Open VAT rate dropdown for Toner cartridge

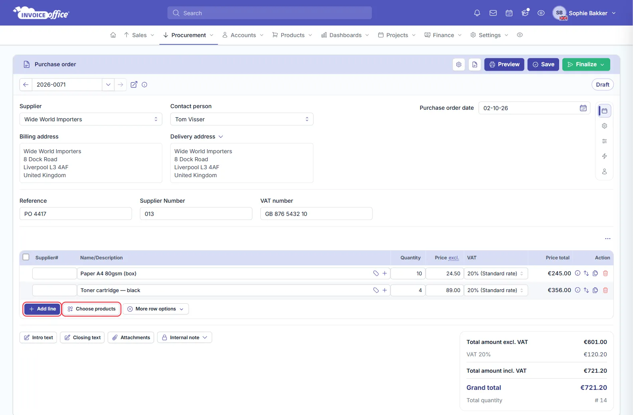[x=496, y=290]
